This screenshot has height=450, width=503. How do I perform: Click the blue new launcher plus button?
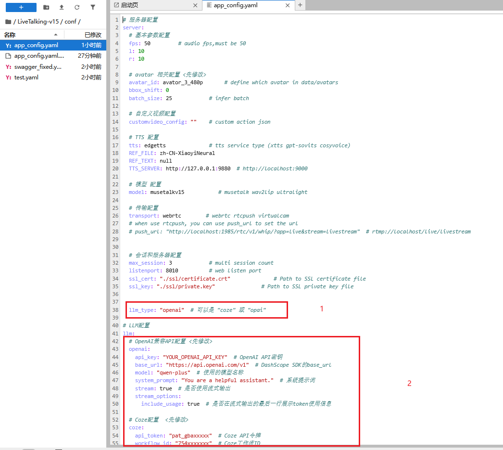(21, 7)
